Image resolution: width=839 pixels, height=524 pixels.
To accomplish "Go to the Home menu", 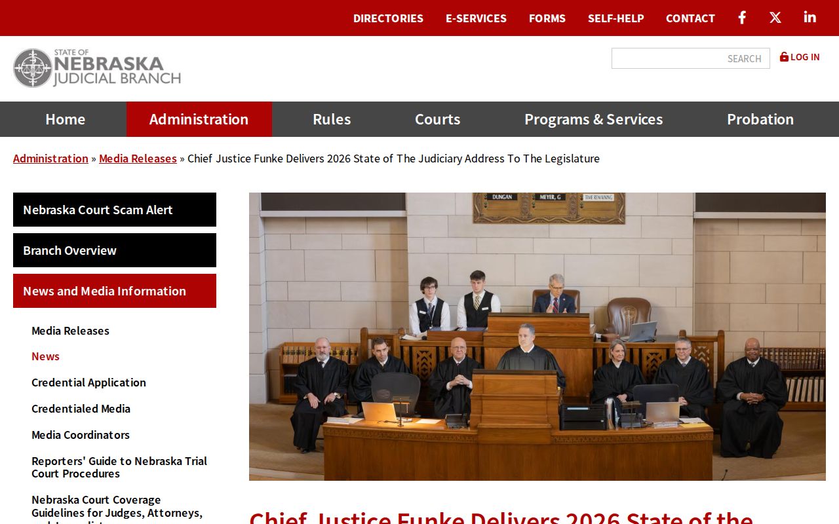I will [66, 119].
